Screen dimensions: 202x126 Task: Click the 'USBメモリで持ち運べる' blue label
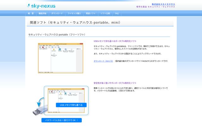click(x=71, y=105)
